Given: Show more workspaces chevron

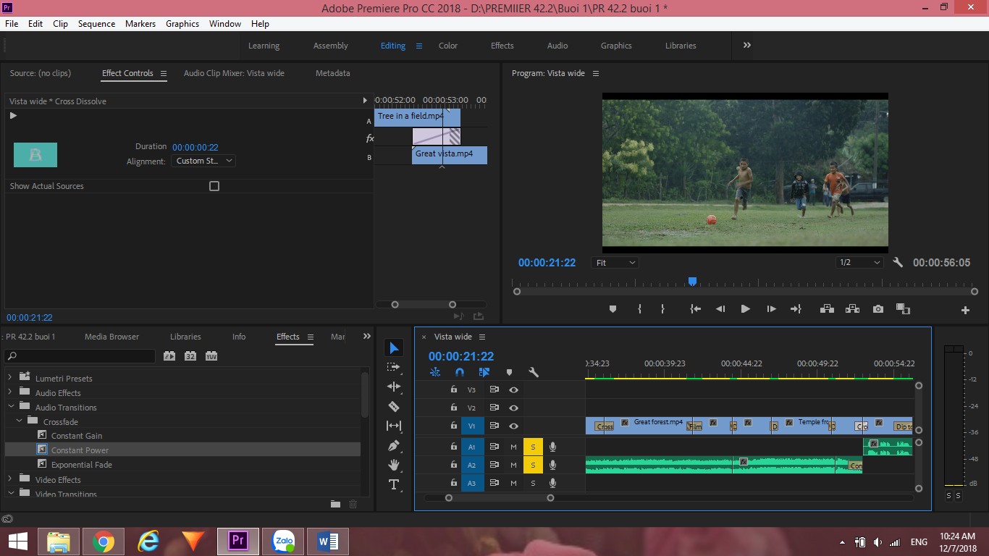Looking at the screenshot, I should tap(746, 45).
